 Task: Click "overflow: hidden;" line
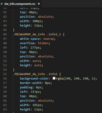pos(35,43)
